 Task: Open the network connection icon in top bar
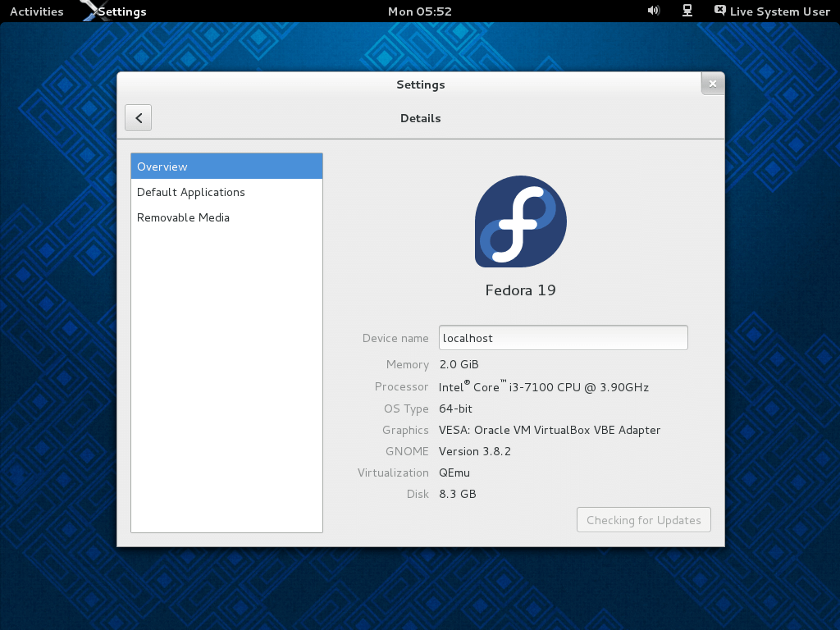pos(687,11)
